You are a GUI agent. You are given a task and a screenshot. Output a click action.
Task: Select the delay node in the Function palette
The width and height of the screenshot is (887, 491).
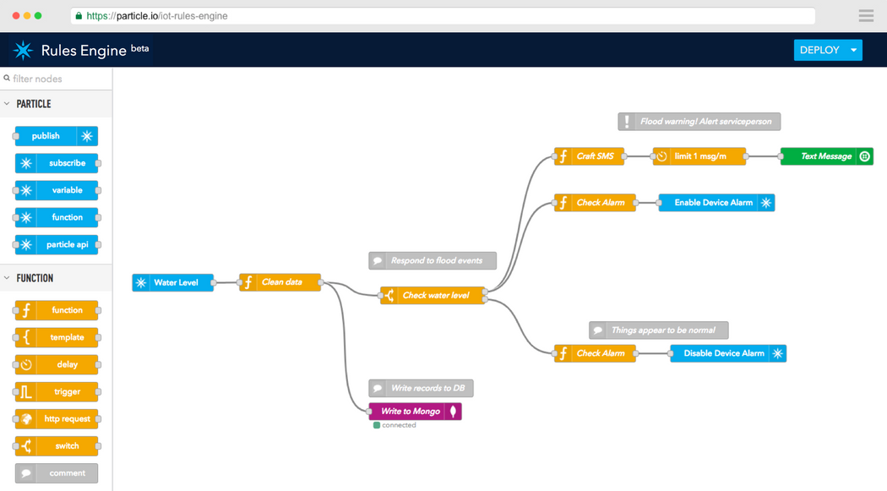(56, 364)
